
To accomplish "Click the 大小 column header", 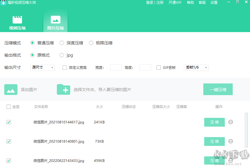I will tap(99, 107).
